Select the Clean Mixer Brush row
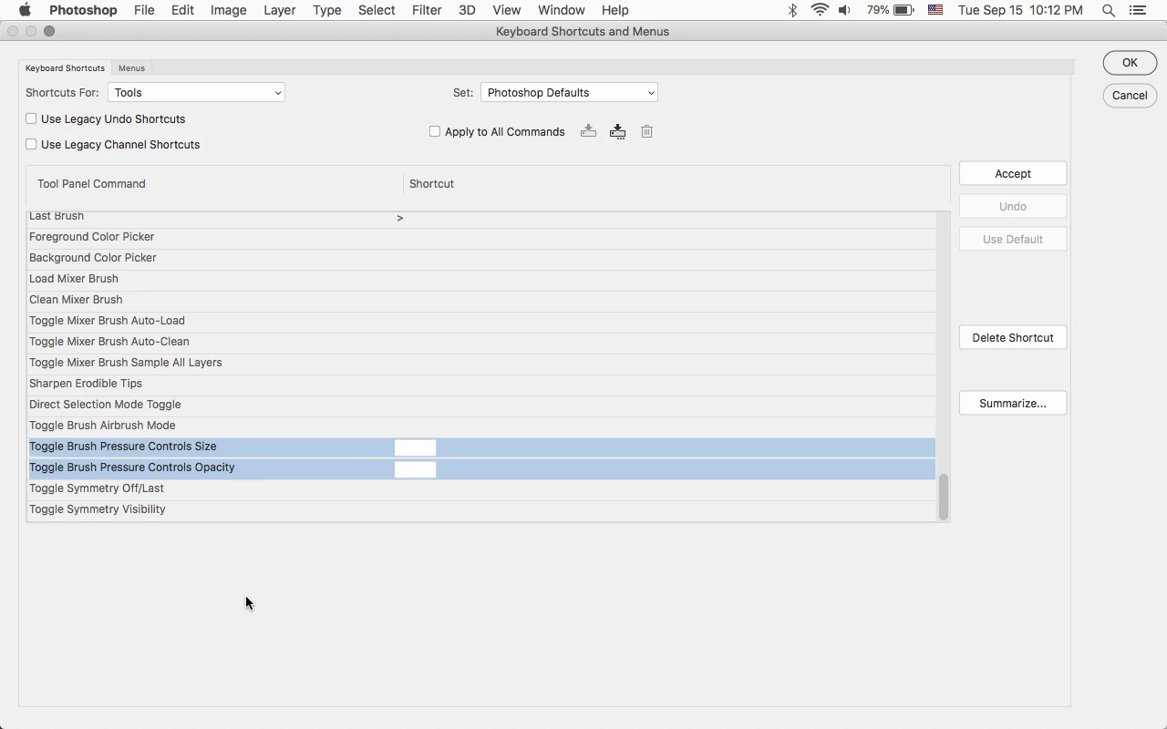 click(482, 300)
